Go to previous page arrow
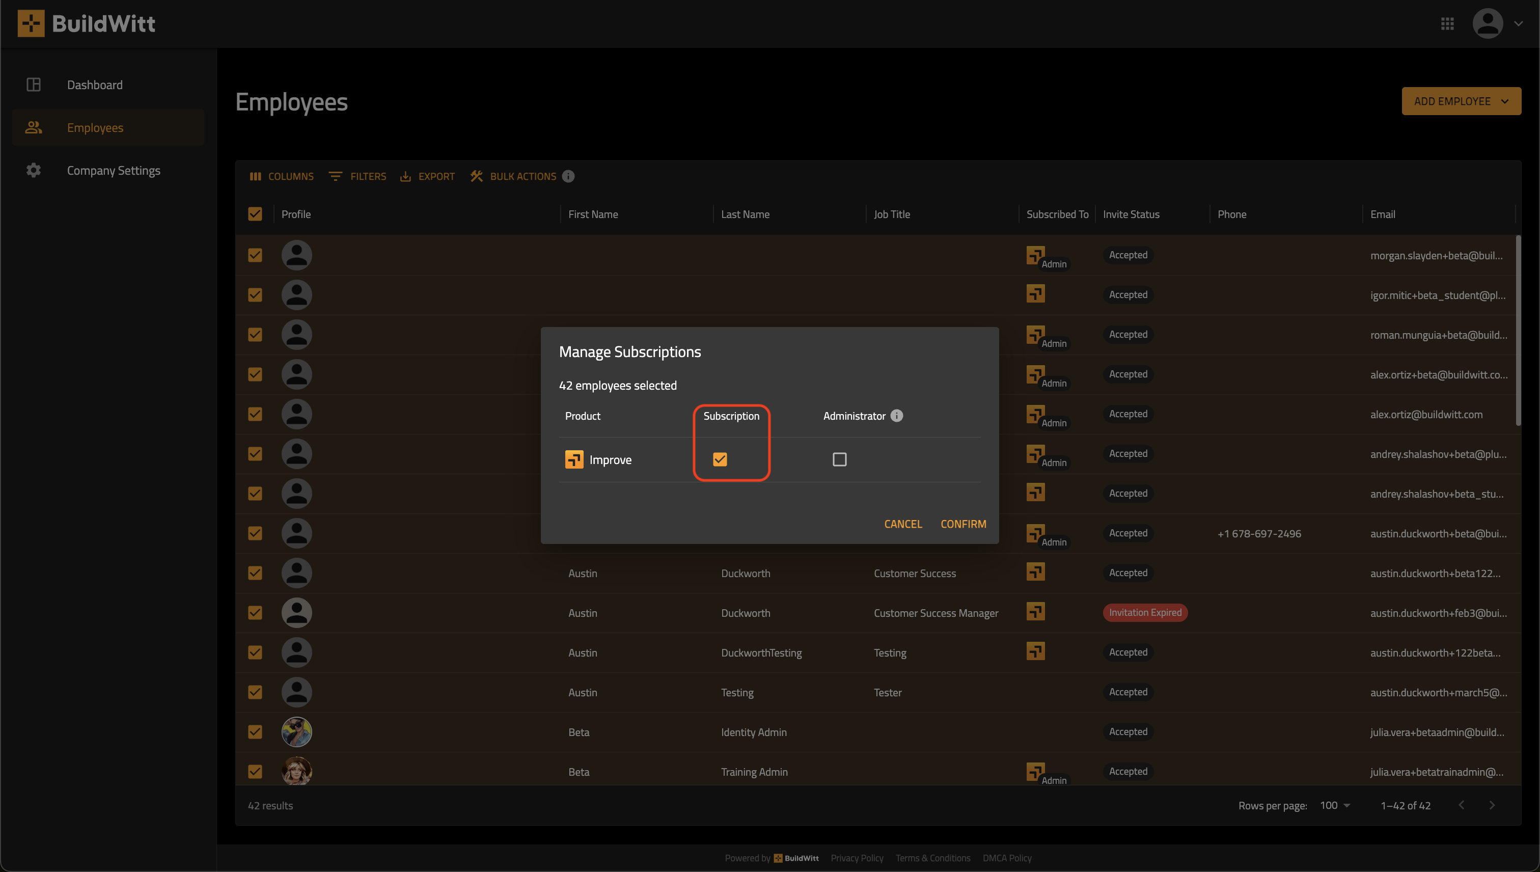The width and height of the screenshot is (1540, 872). (x=1462, y=805)
